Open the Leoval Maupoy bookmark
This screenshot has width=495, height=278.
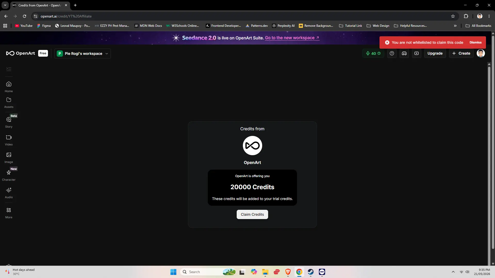72,26
